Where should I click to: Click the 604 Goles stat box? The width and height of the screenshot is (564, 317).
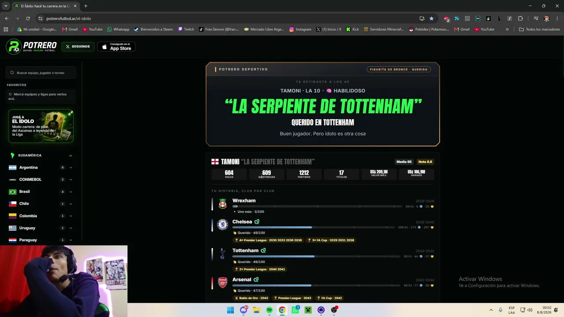pyautogui.click(x=229, y=174)
